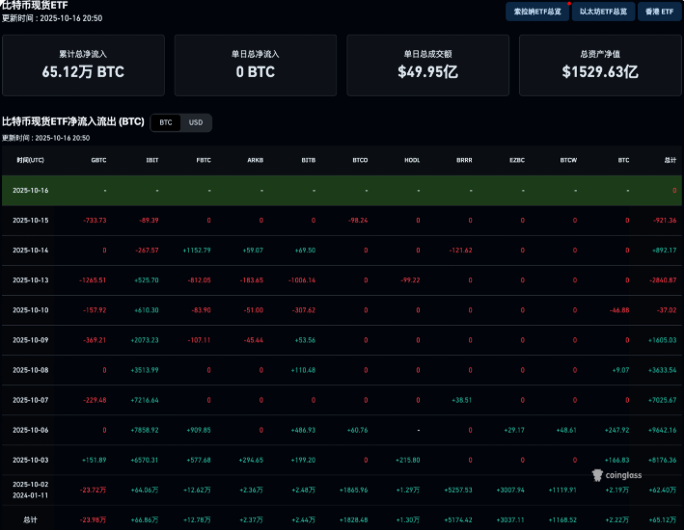The width and height of the screenshot is (684, 530).
Task: Click total value +1605.03
Action: [663, 340]
